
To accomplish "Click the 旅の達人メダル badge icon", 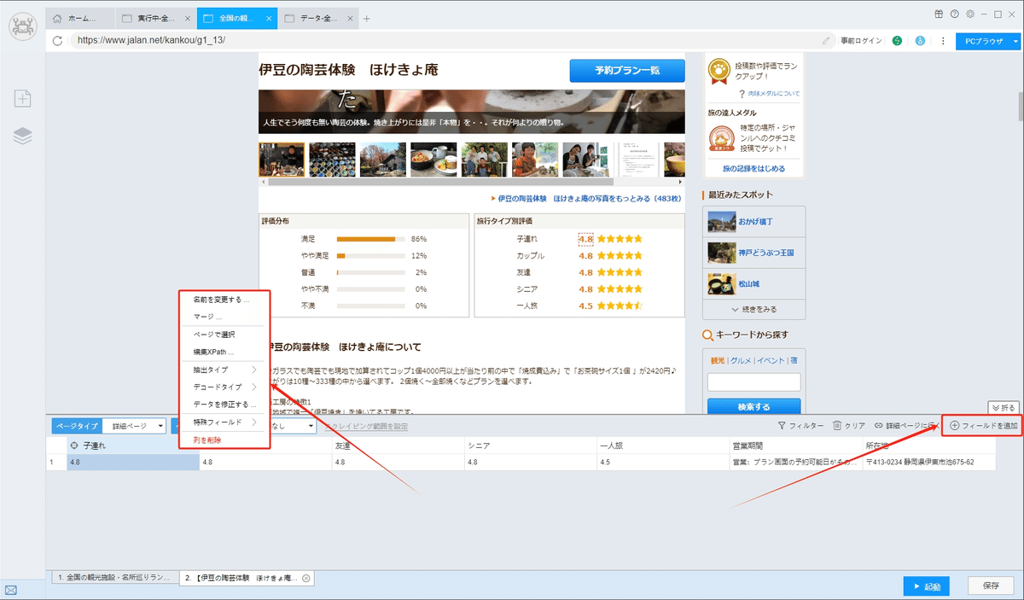I will (x=722, y=137).
